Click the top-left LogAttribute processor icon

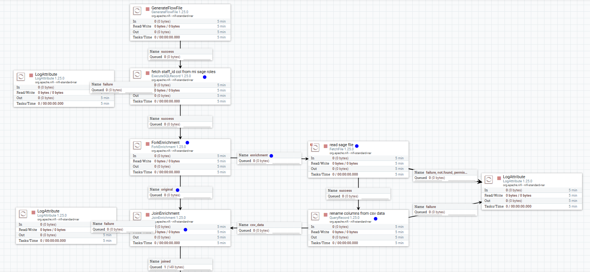[x=21, y=76]
